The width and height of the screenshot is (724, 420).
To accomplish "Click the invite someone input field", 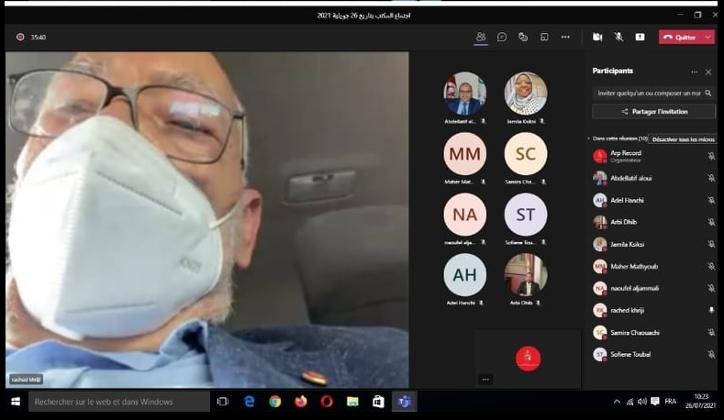I will pyautogui.click(x=648, y=93).
